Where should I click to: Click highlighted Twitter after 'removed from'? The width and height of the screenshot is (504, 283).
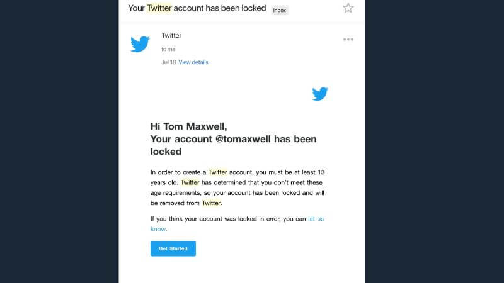coord(210,203)
